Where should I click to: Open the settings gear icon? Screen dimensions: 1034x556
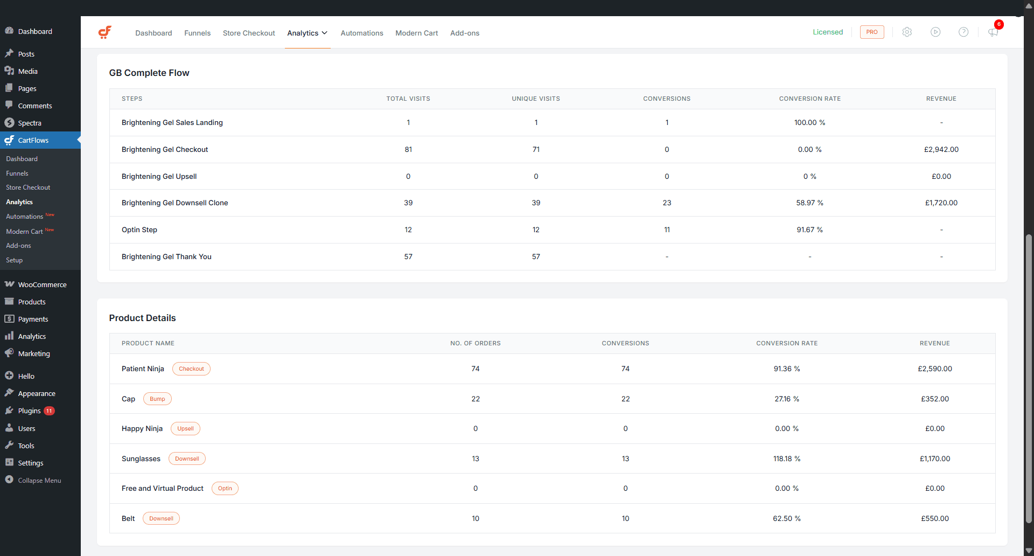(907, 32)
